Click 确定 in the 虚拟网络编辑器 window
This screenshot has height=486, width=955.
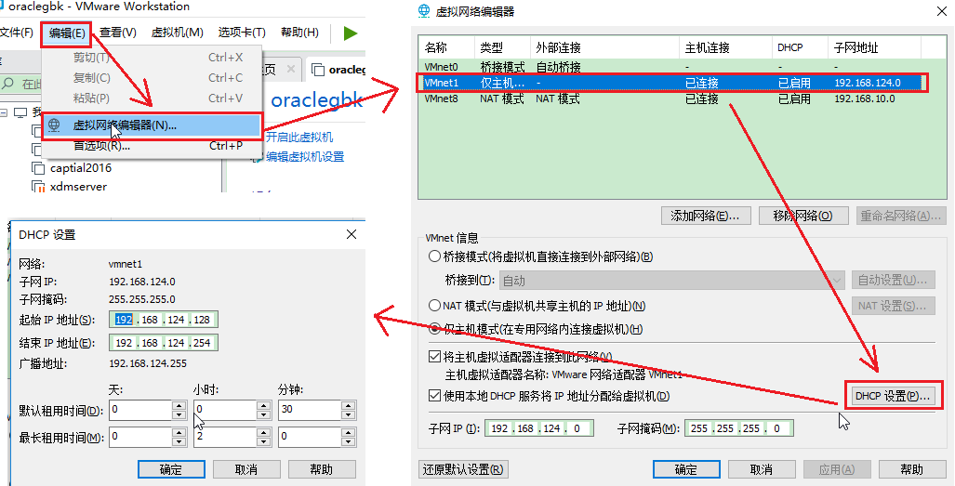pos(686,469)
